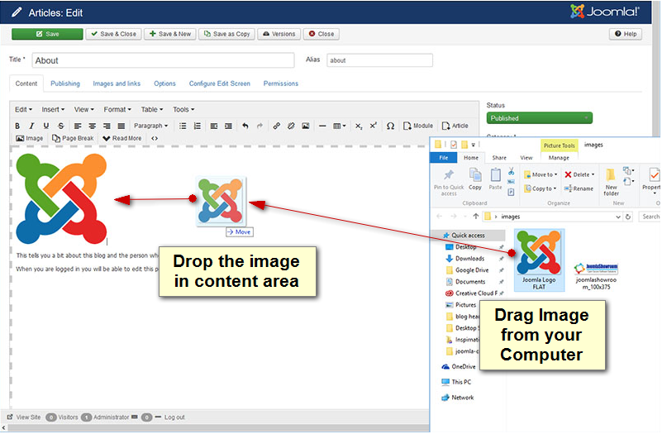Click the green Save button

(47, 34)
